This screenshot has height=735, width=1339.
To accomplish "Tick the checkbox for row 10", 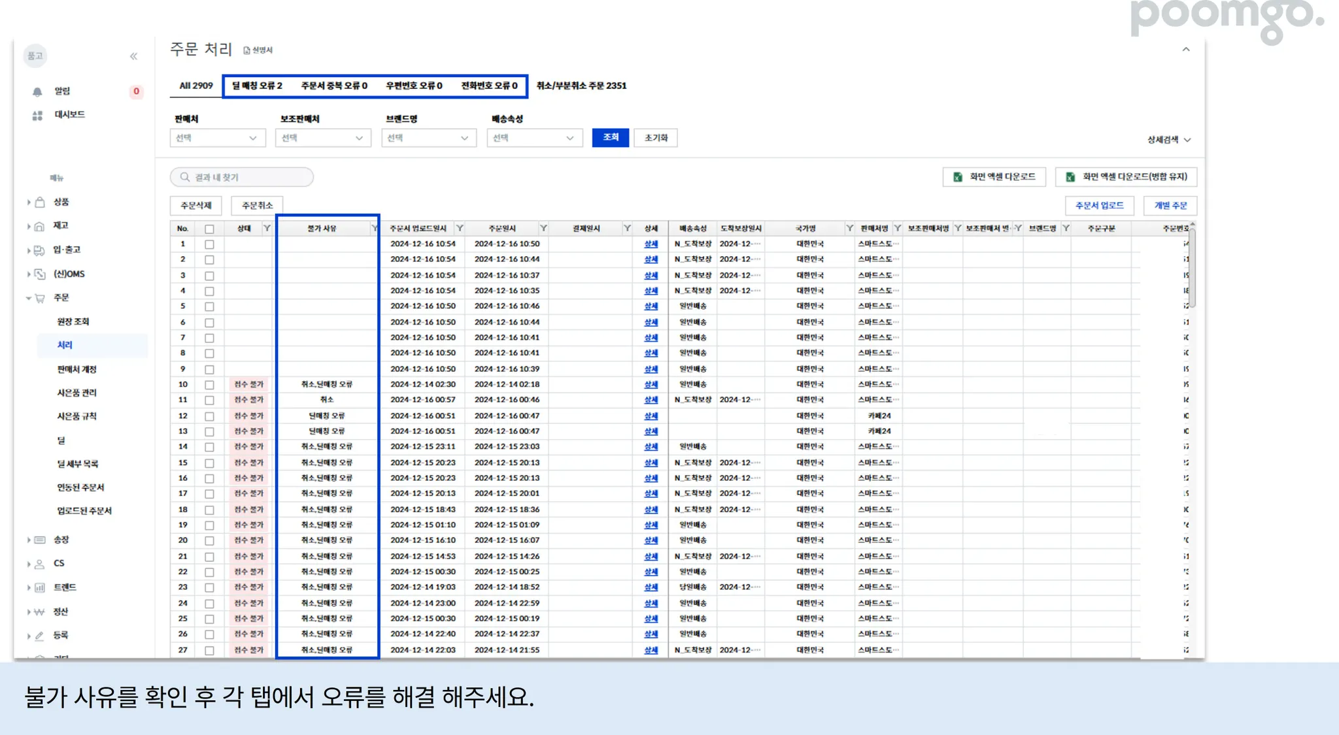I will [x=209, y=385].
